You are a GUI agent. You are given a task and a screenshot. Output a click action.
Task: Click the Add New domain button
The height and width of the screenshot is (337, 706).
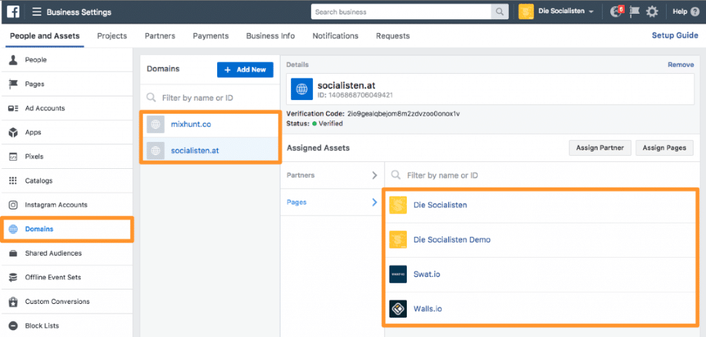[x=245, y=70]
